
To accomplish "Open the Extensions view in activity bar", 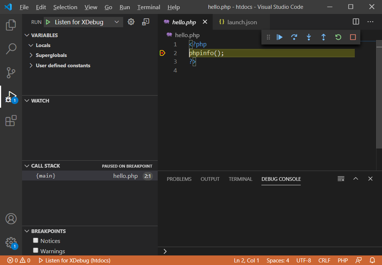I will tap(11, 121).
